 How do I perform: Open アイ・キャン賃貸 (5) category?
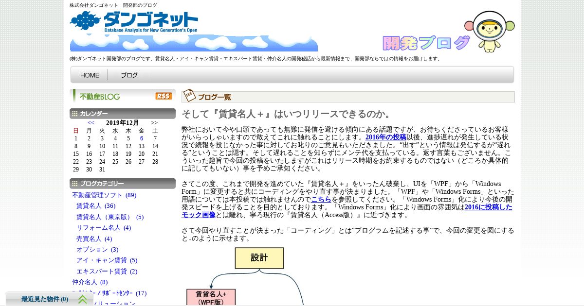107,260
